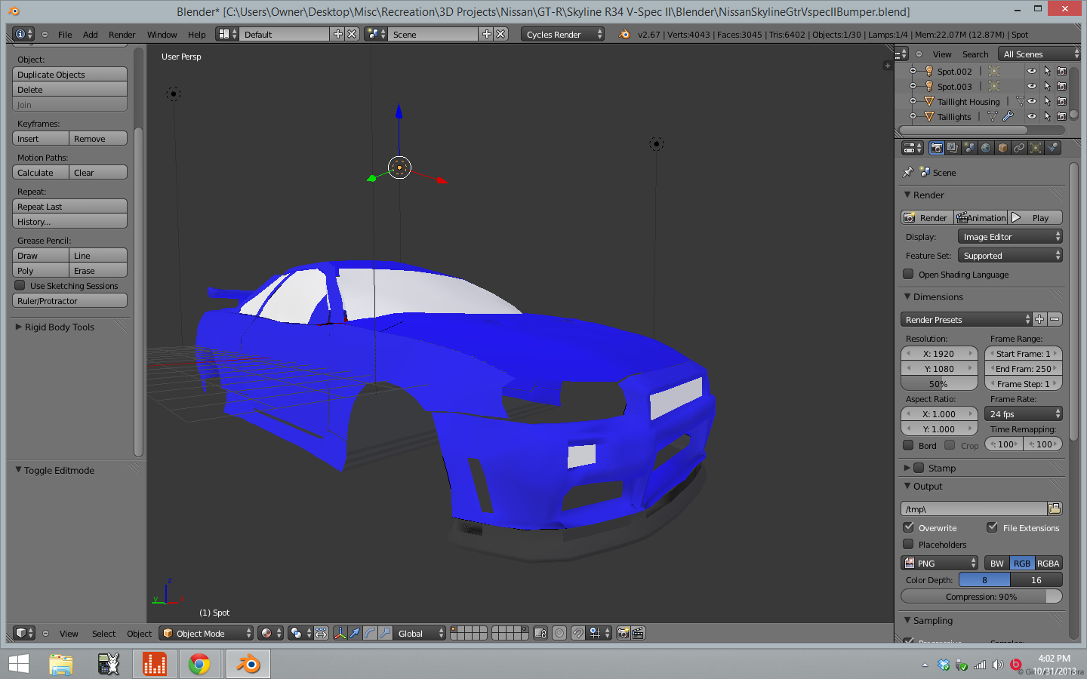This screenshot has width=1087, height=679.
Task: Remove render preset with minus icon
Action: click(1055, 319)
